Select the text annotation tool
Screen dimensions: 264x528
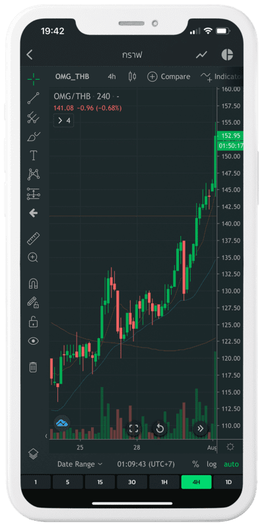33,156
